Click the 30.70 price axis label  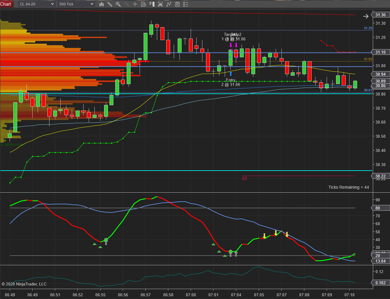tap(380, 108)
